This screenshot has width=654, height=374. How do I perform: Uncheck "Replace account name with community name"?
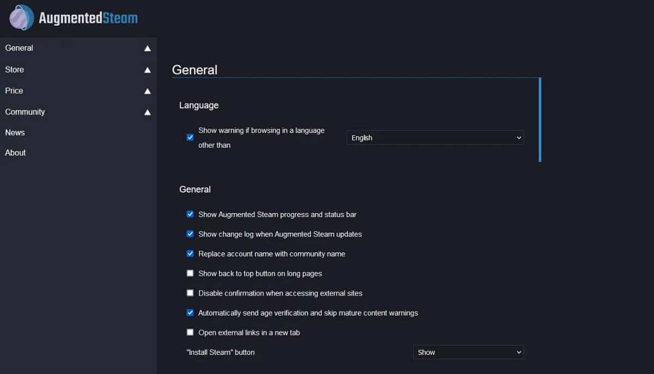tap(190, 254)
